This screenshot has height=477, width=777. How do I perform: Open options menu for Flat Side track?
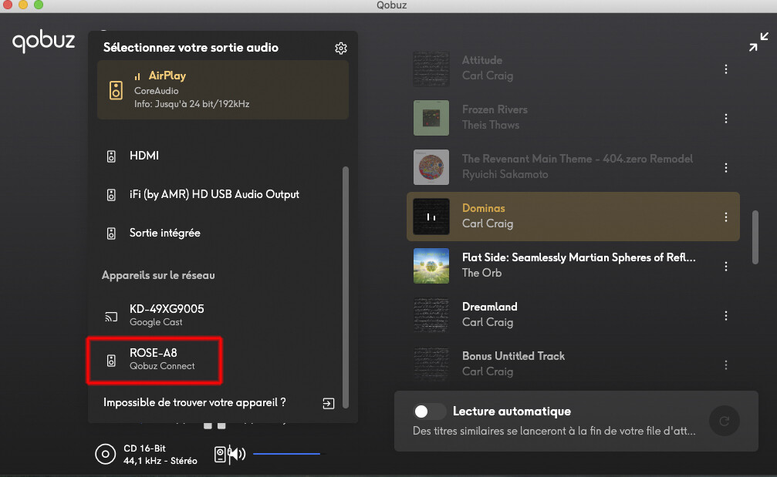click(x=726, y=266)
